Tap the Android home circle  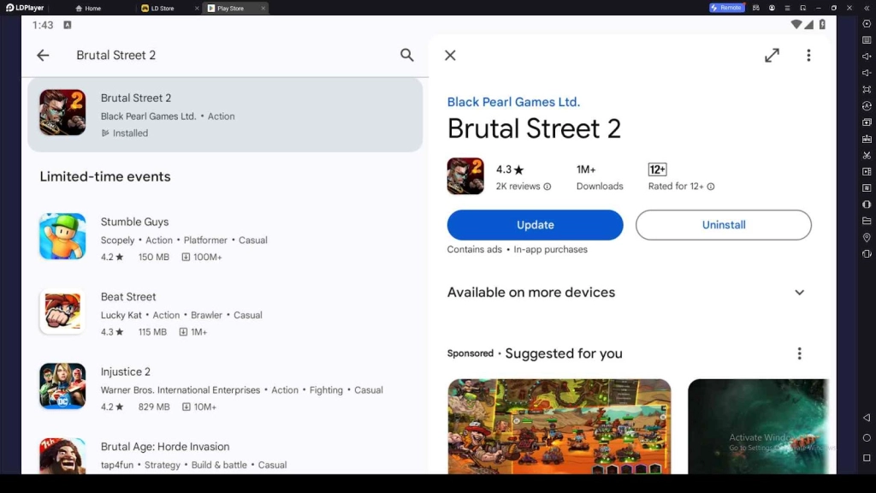click(867, 437)
